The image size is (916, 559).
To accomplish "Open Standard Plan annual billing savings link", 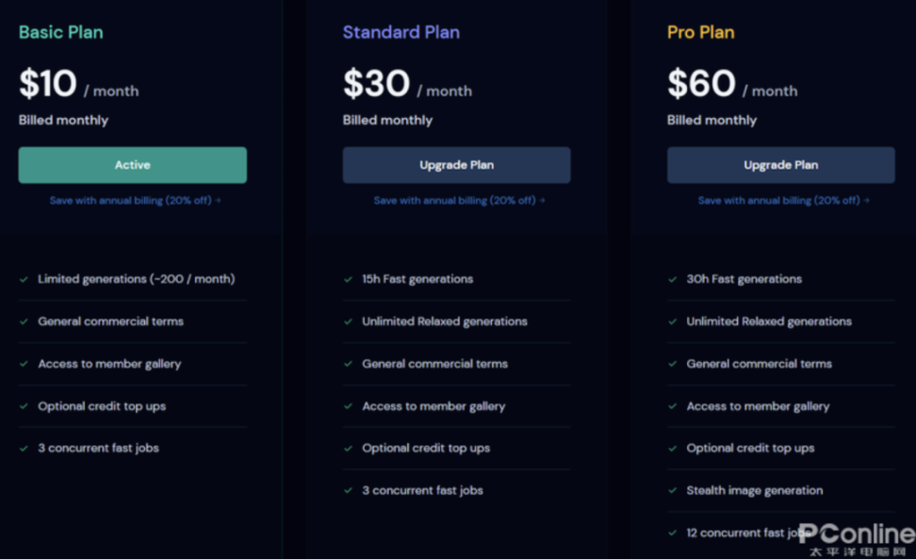I will [459, 201].
